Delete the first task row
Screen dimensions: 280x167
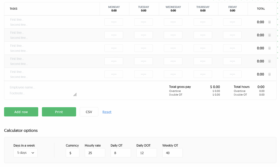[x=269, y=22]
